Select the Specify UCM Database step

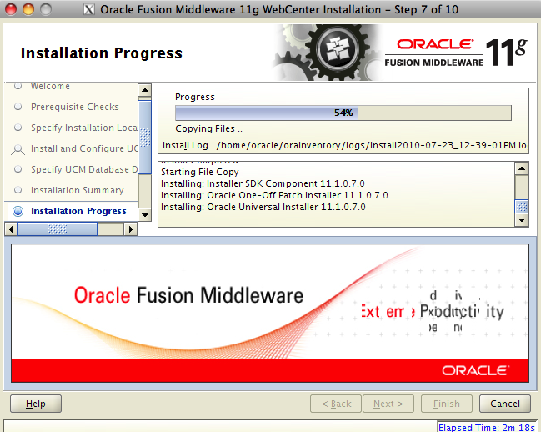coord(83,169)
